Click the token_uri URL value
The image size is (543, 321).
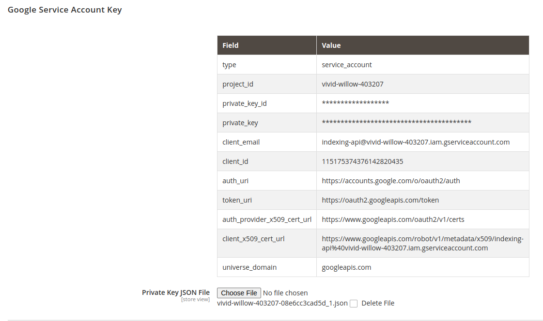[x=380, y=200]
